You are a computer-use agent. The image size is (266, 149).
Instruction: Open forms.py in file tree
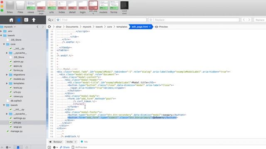pos(18,70)
